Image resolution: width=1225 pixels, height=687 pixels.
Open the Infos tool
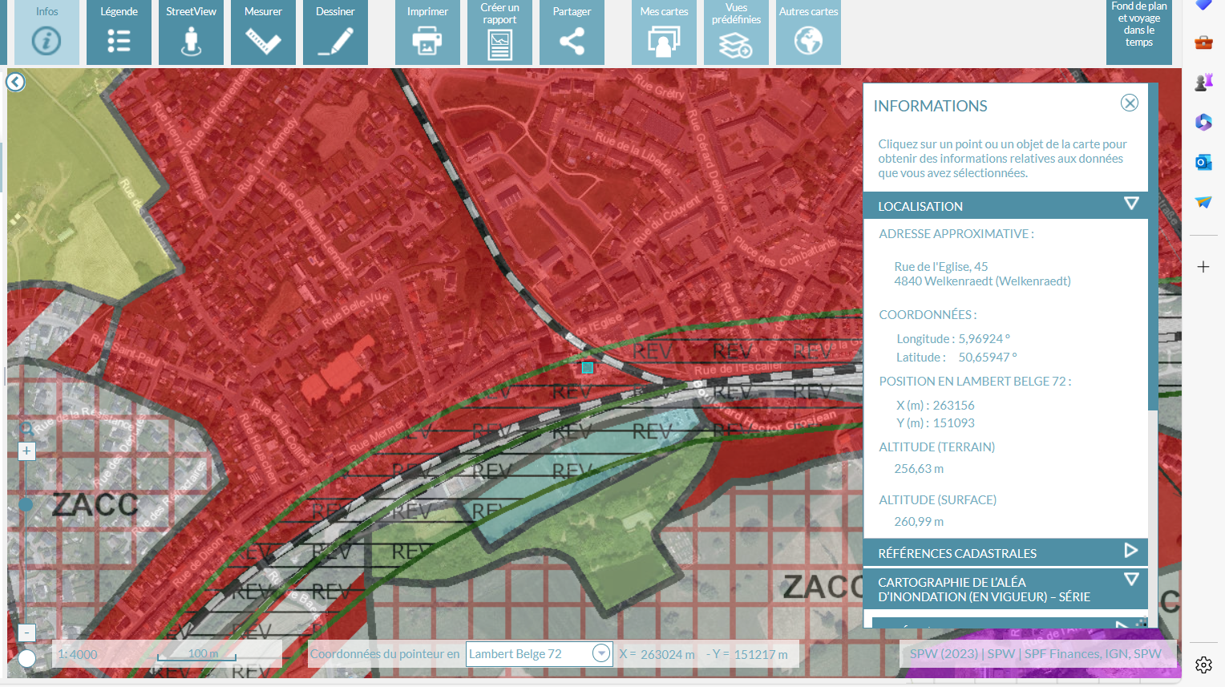coord(46,33)
